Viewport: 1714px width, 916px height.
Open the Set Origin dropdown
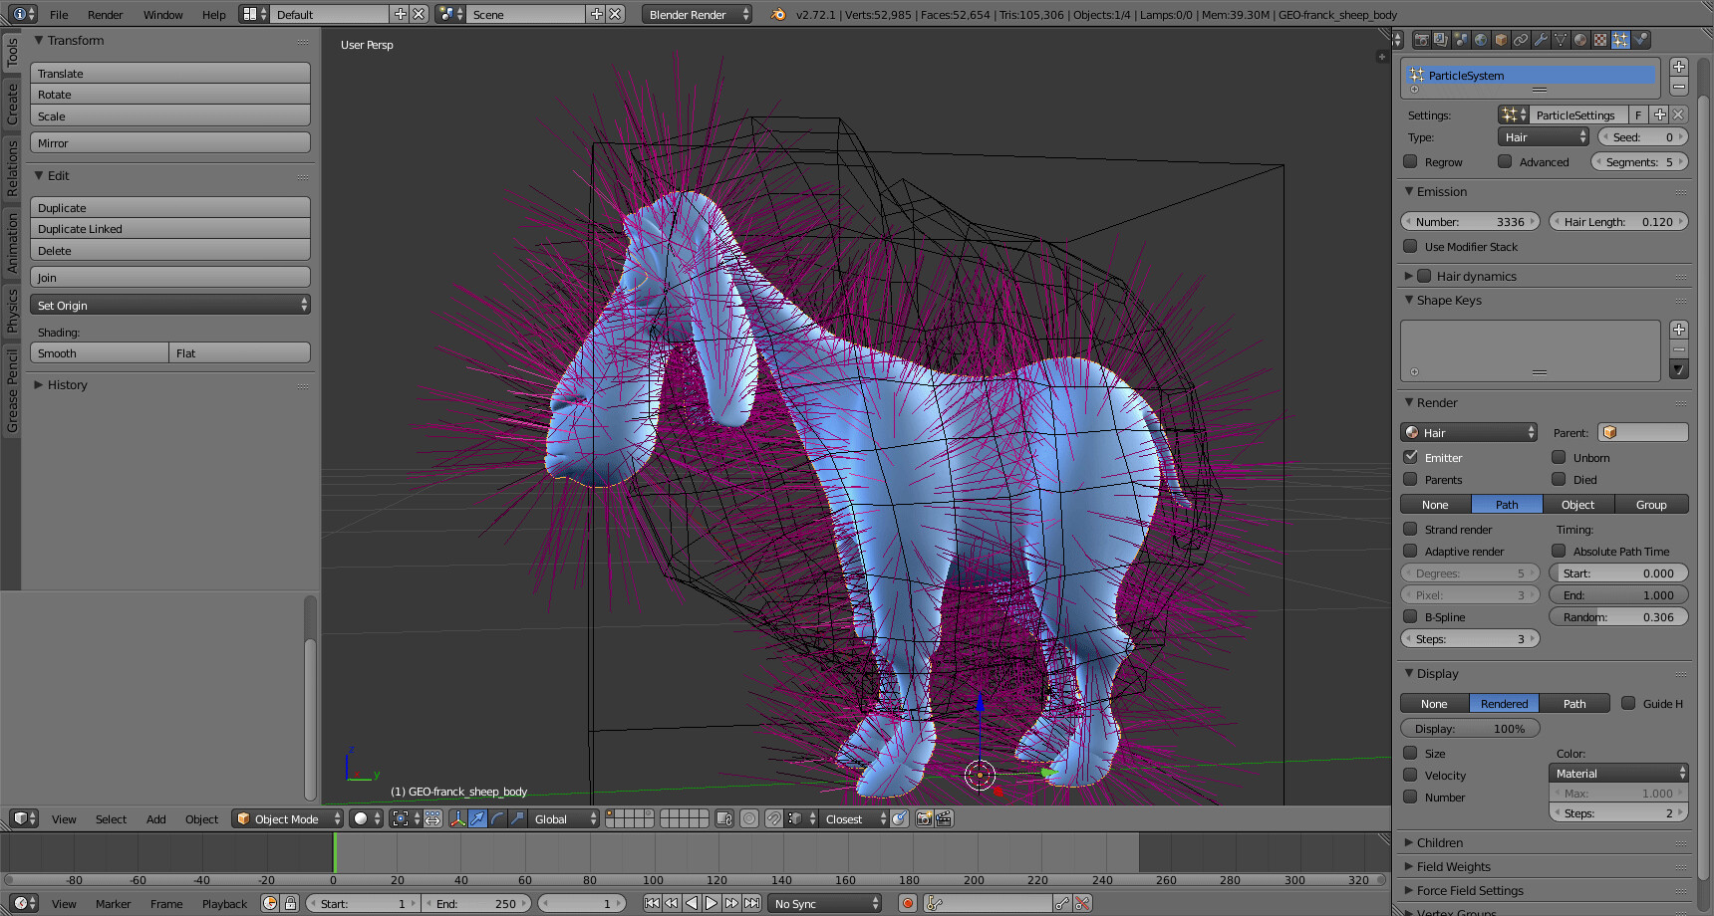pyautogui.click(x=170, y=305)
